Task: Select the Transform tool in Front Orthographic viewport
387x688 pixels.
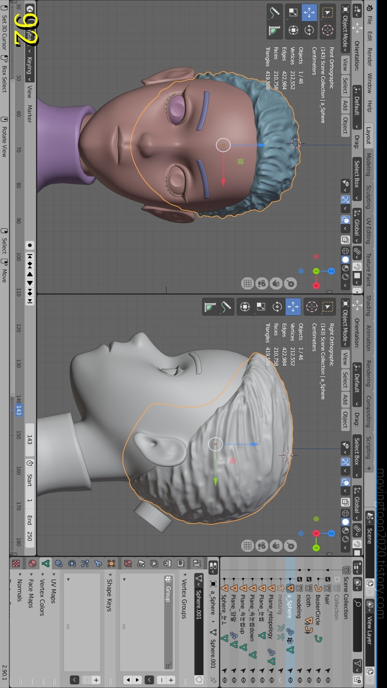Action: pos(293,30)
